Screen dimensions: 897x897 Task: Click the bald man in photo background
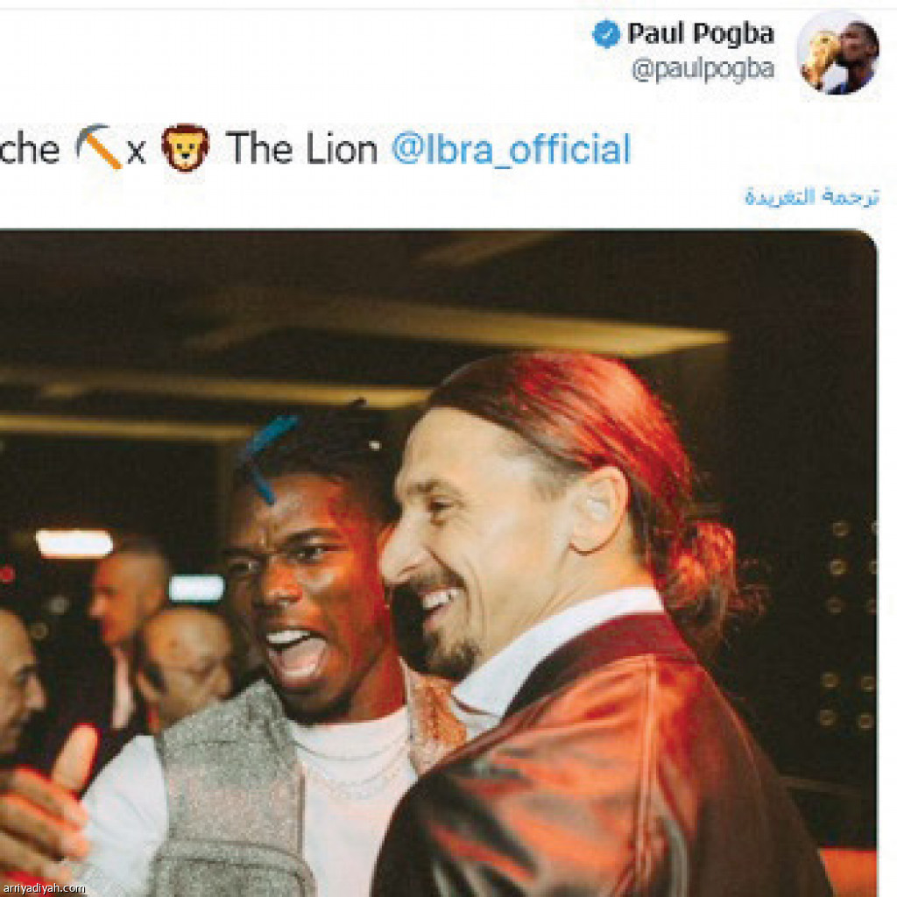click(x=183, y=664)
